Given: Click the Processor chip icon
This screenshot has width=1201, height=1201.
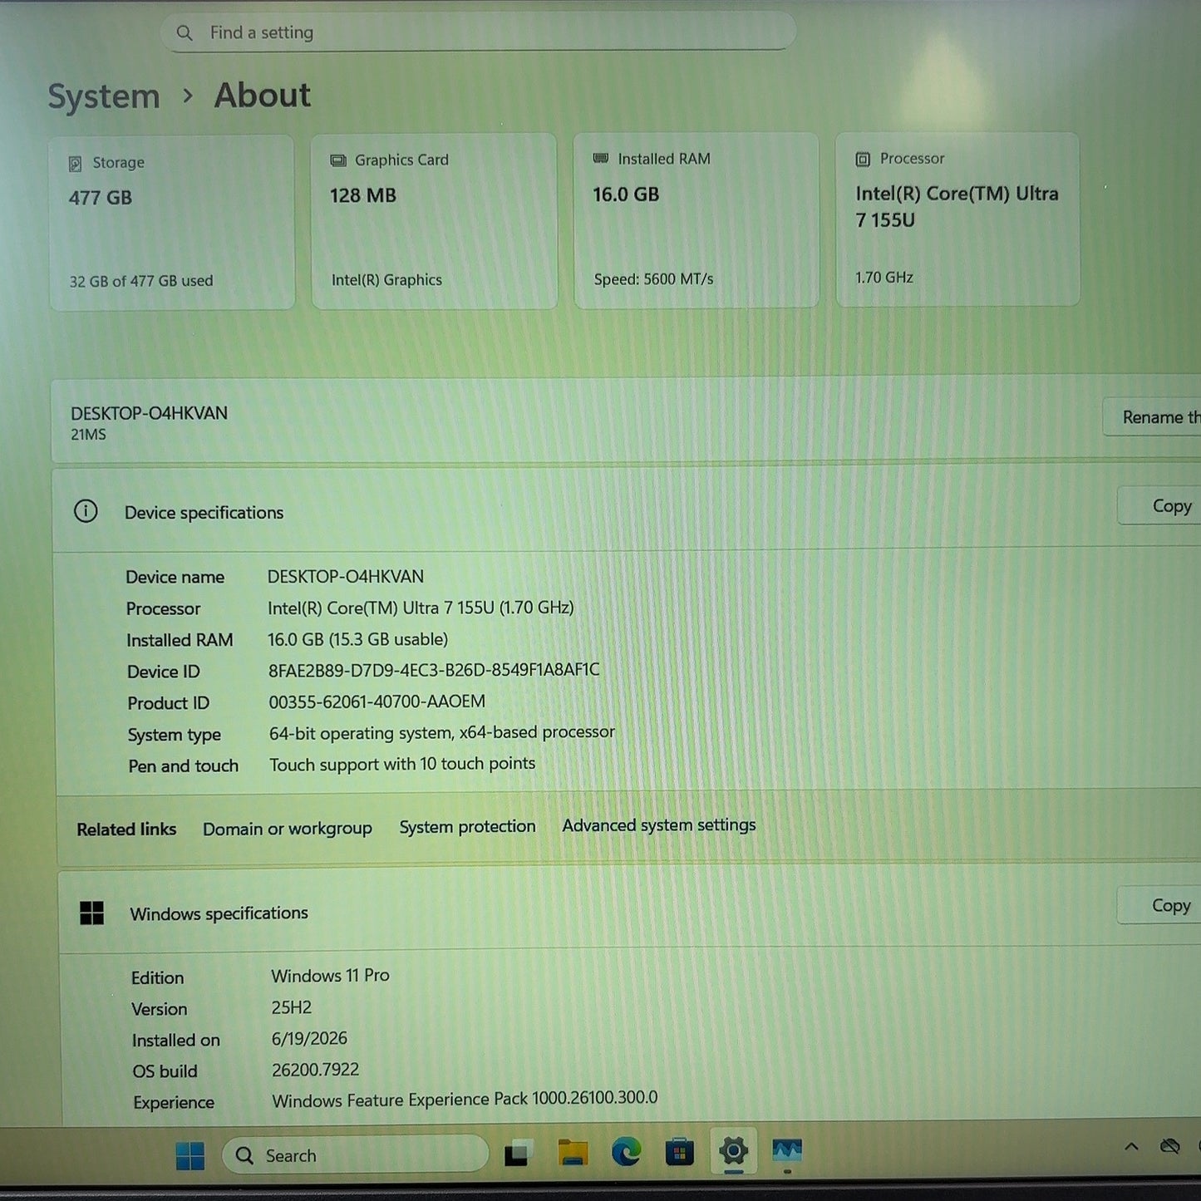Looking at the screenshot, I should (863, 159).
